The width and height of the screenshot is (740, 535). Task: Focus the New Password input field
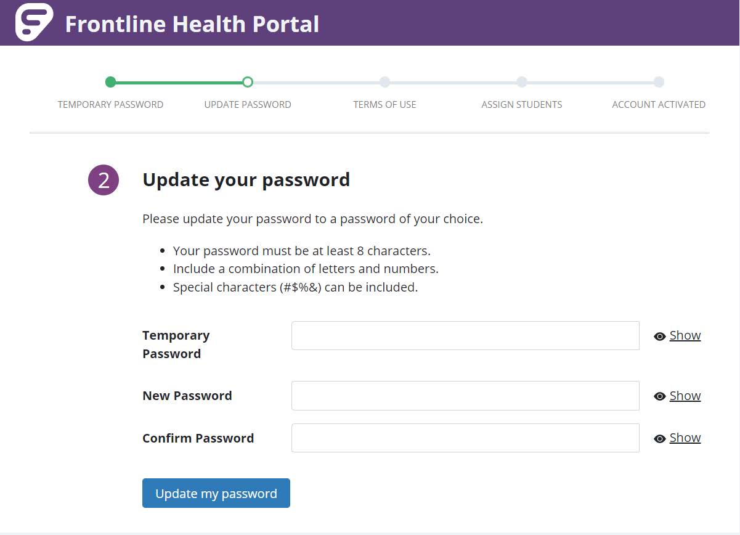[x=465, y=396]
